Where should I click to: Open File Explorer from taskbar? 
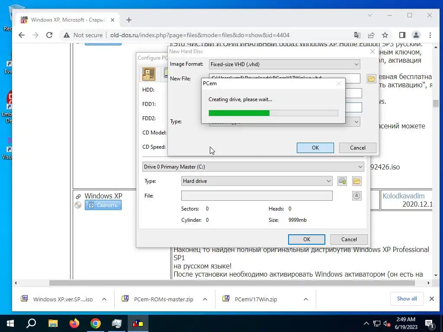pos(53,323)
